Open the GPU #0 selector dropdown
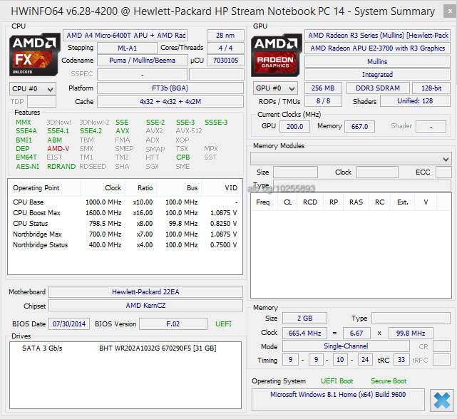Image resolution: width=457 pixels, height=419 pixels. pyautogui.click(x=275, y=88)
